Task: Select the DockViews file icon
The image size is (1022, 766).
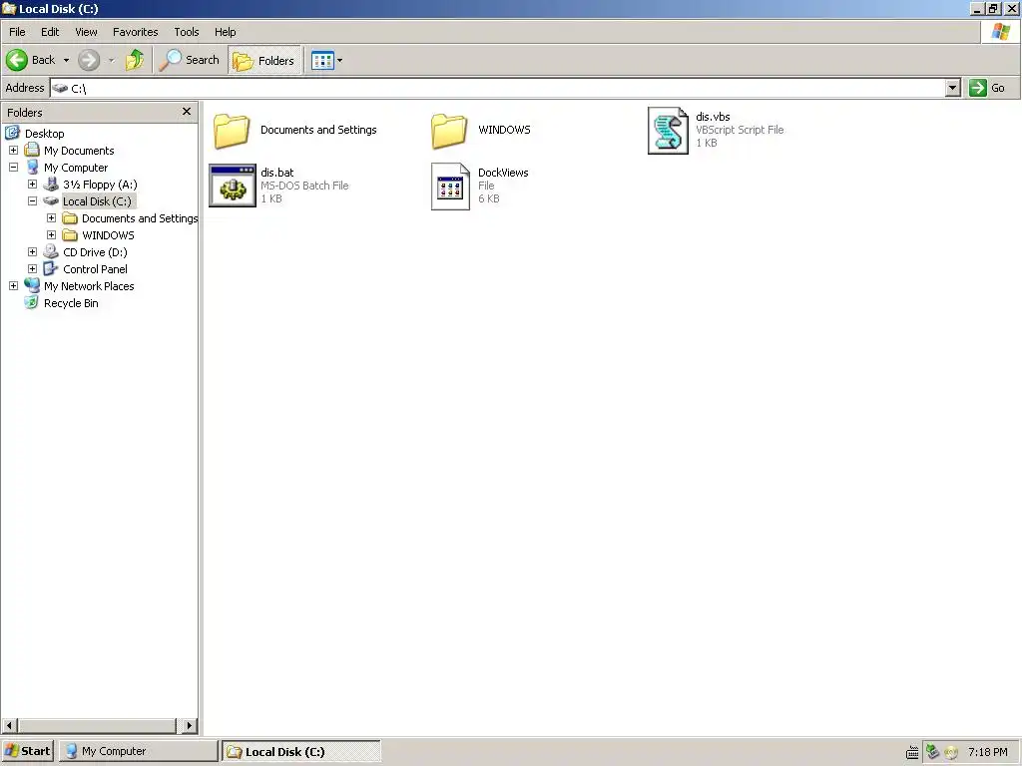Action: pos(450,187)
